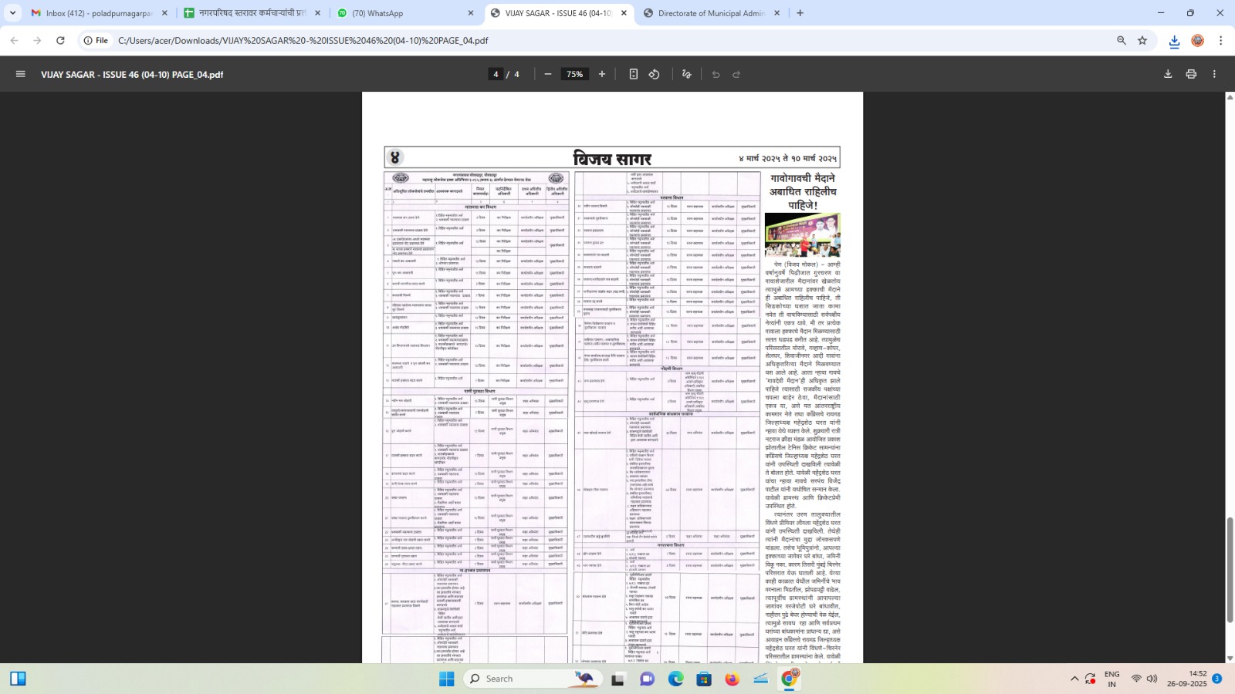The width and height of the screenshot is (1235, 694).
Task: Open Windows Start menu in taskbar
Action: (x=446, y=679)
